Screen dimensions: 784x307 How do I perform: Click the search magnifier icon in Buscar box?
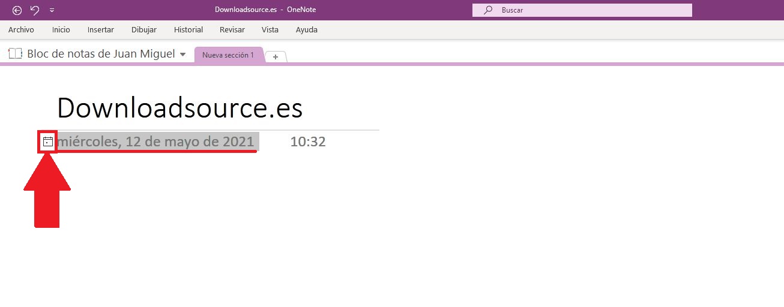tap(489, 10)
